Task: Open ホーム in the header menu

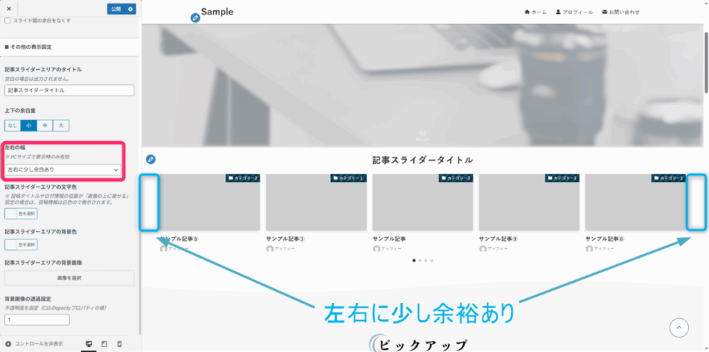Action: 535,12
